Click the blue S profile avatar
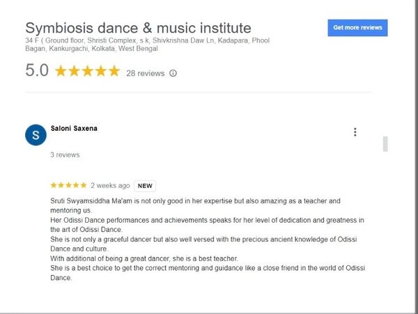 [x=36, y=134]
